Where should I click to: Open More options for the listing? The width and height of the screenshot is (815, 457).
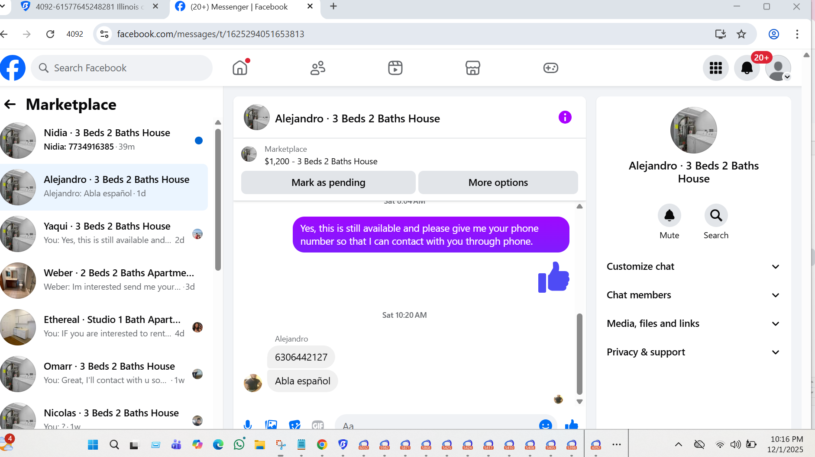(498, 182)
